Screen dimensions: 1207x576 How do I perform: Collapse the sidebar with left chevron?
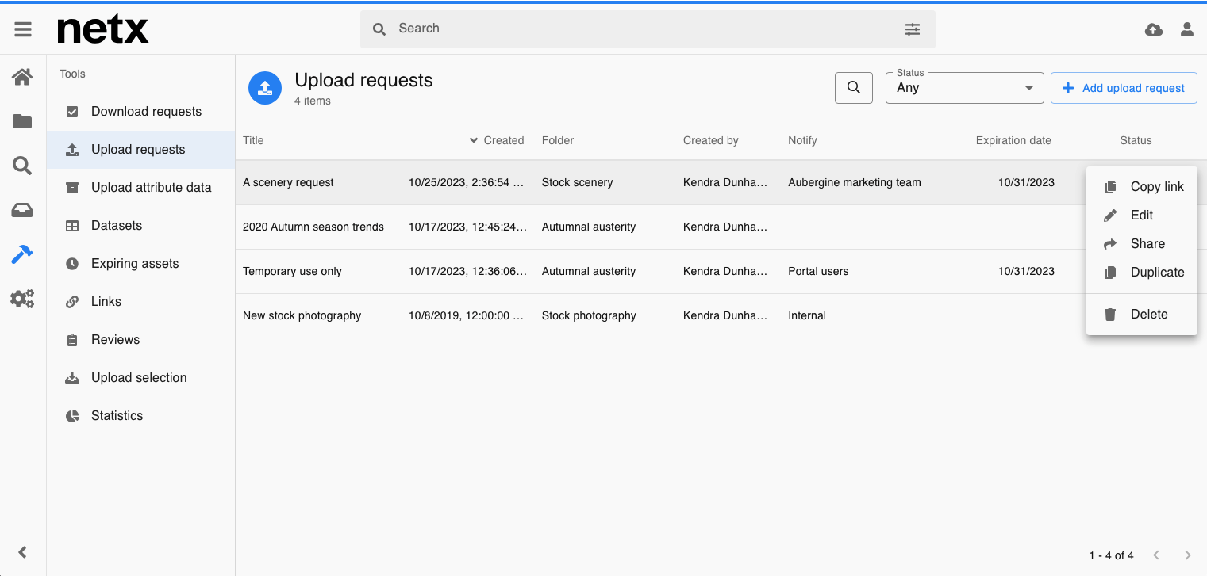tap(23, 552)
